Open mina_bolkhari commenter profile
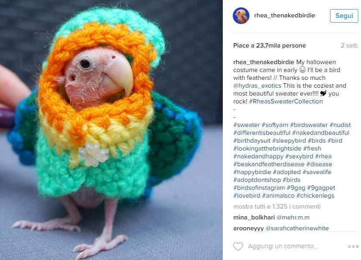 (x=254, y=217)
